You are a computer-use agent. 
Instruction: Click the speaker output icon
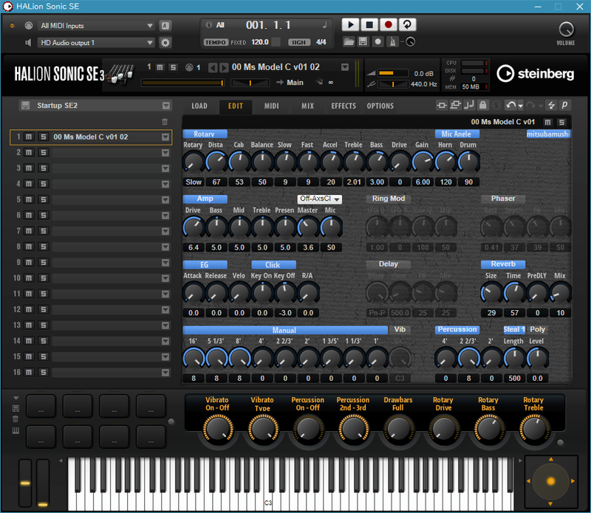pos(28,43)
